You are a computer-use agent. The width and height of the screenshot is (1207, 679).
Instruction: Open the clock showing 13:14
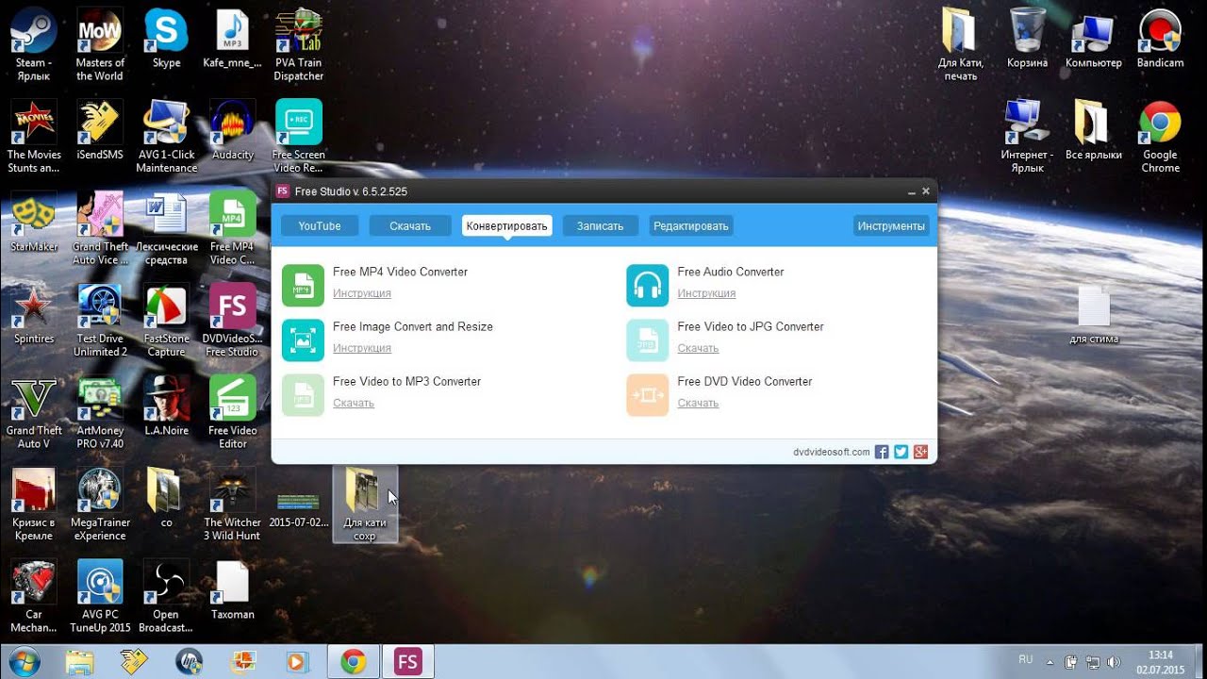pos(1161,662)
